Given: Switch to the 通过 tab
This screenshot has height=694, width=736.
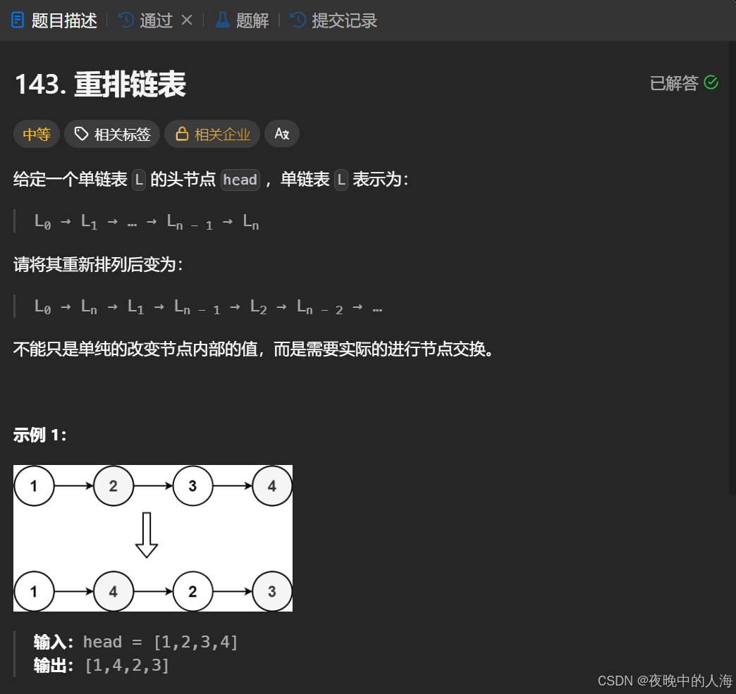Looking at the screenshot, I should 157,20.
